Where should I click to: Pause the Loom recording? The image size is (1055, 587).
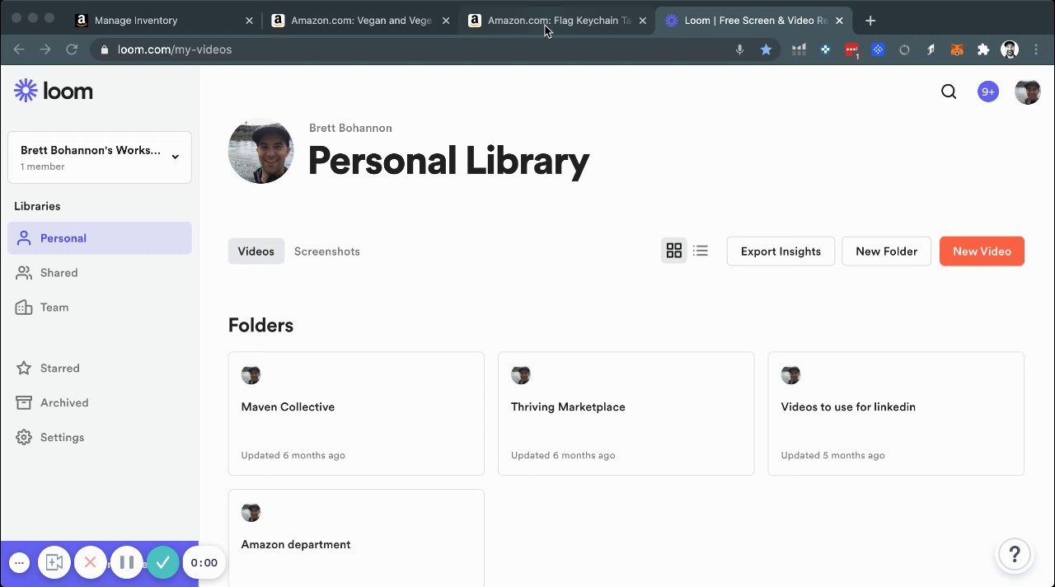(127, 563)
